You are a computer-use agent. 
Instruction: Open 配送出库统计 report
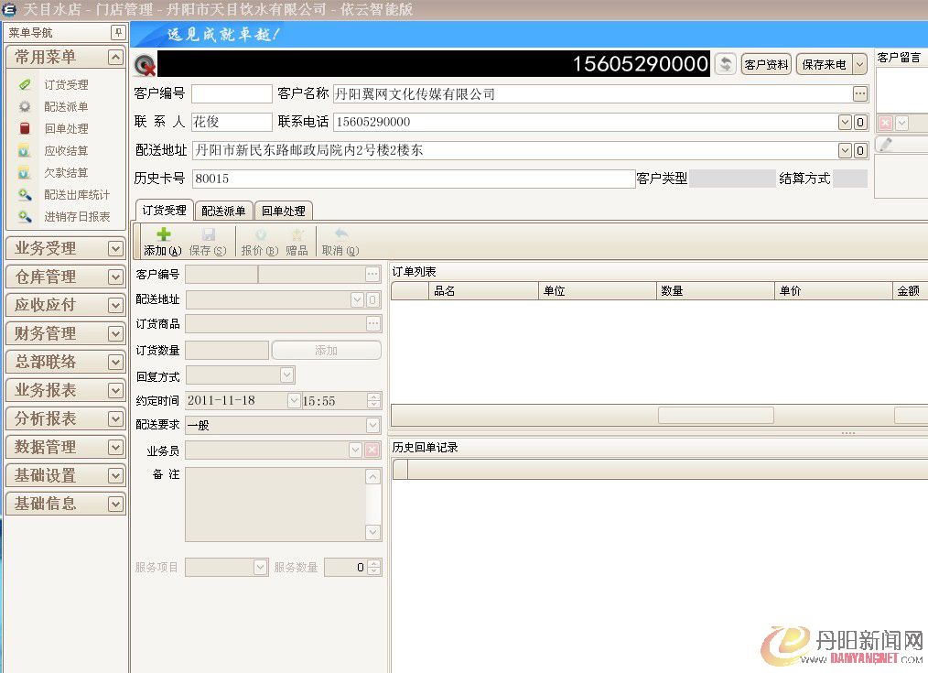pyautogui.click(x=77, y=195)
